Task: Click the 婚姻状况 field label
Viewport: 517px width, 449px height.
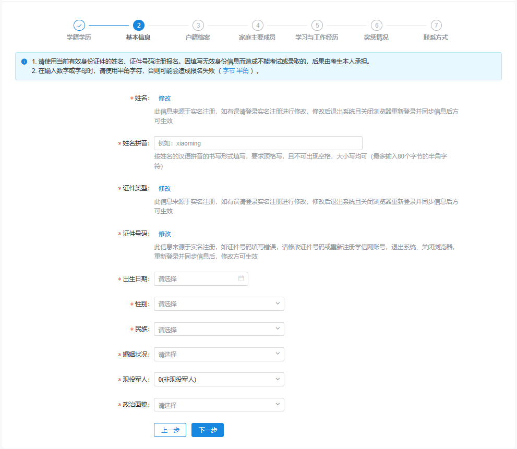Action: (x=135, y=355)
